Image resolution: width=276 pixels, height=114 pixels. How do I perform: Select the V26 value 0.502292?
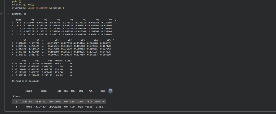[x=21, y=75]
